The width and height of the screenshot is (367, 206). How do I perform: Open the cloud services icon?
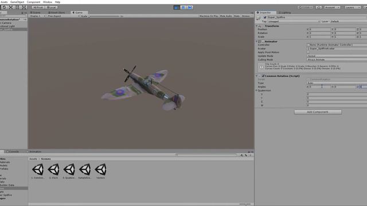click(319, 7)
